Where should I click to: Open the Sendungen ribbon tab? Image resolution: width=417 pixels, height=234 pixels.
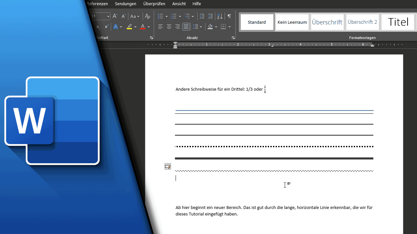click(x=125, y=4)
